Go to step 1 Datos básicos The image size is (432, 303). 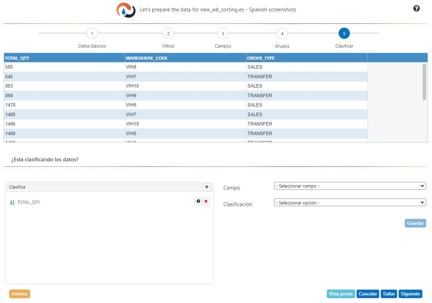coord(92,33)
